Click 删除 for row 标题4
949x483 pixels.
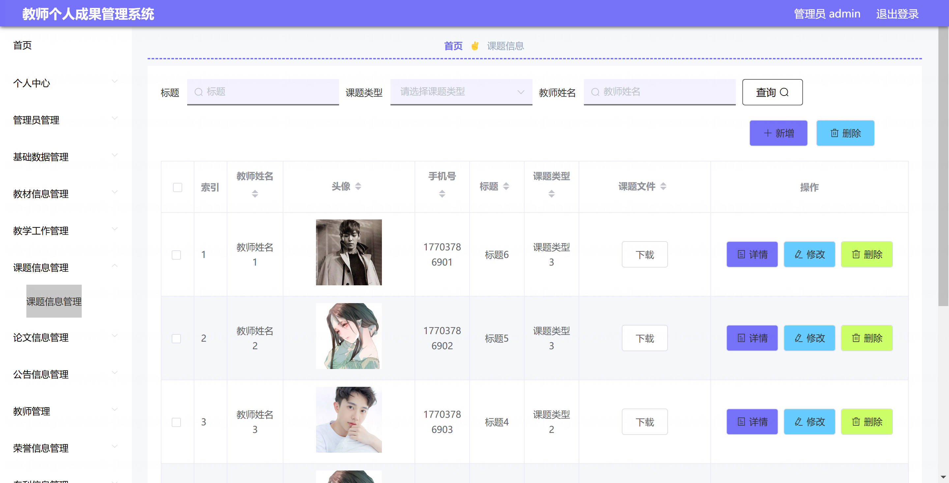(867, 421)
